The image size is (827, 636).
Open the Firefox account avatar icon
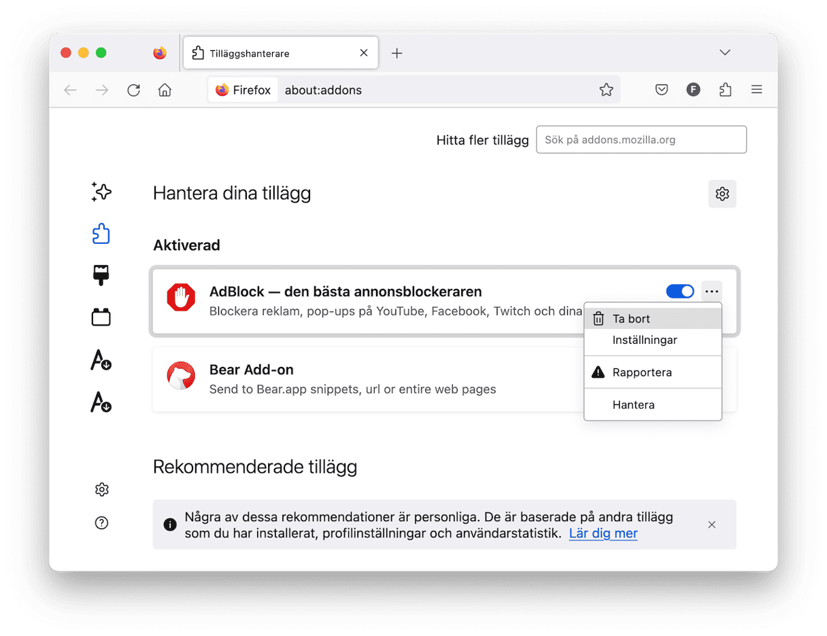point(693,90)
